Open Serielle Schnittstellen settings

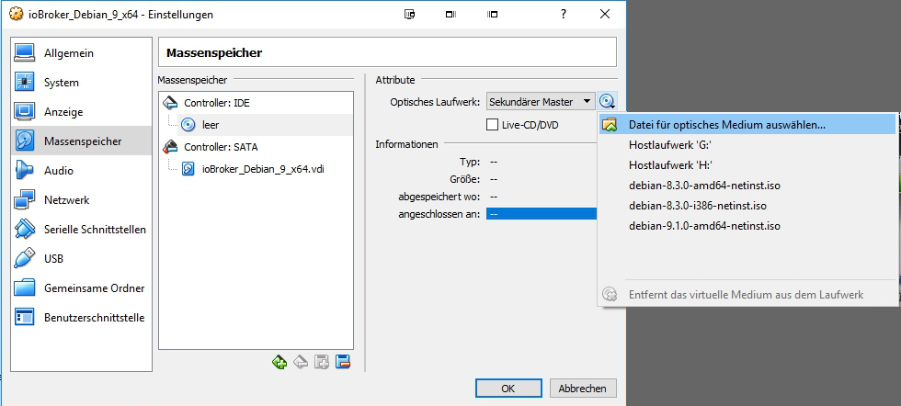click(81, 229)
